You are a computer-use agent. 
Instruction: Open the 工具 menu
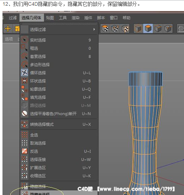click(63, 18)
